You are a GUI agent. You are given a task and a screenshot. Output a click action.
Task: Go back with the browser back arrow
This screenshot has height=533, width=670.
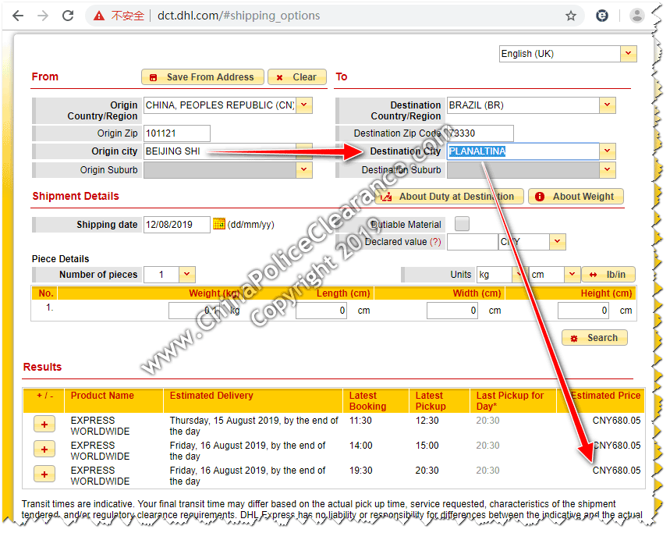tap(18, 16)
